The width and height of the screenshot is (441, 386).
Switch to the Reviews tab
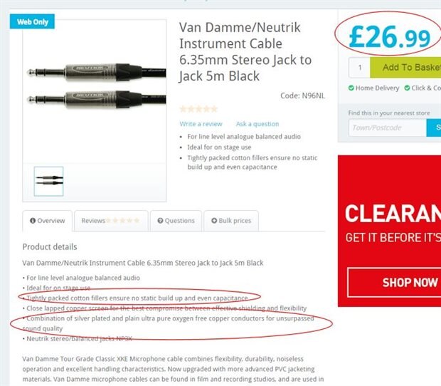(111, 221)
